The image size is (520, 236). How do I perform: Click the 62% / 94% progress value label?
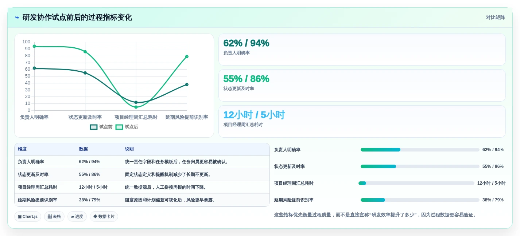pyautogui.click(x=493, y=150)
